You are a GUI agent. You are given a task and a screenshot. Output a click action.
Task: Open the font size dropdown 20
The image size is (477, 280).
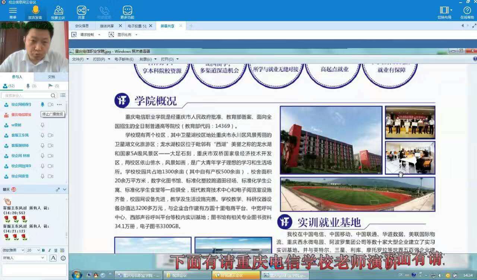[x=33, y=250]
